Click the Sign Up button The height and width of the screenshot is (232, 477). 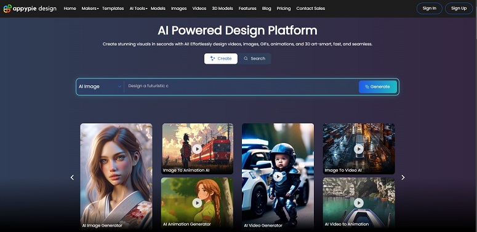pyautogui.click(x=459, y=9)
